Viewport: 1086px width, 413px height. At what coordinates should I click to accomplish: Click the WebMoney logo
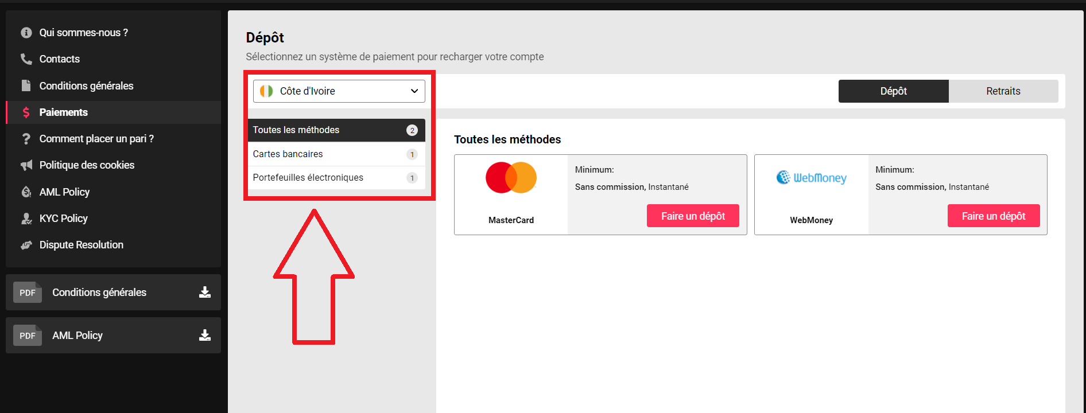coord(811,178)
